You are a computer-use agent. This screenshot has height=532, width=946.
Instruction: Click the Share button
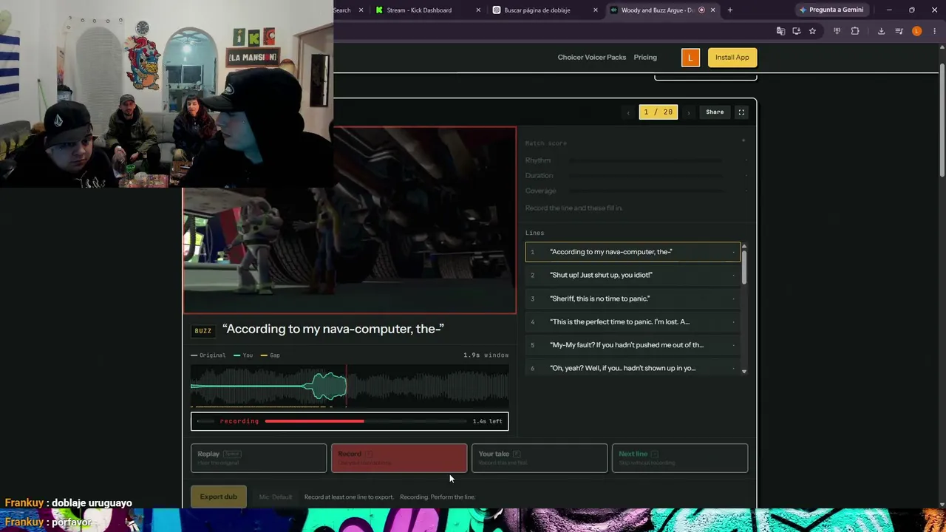point(715,112)
